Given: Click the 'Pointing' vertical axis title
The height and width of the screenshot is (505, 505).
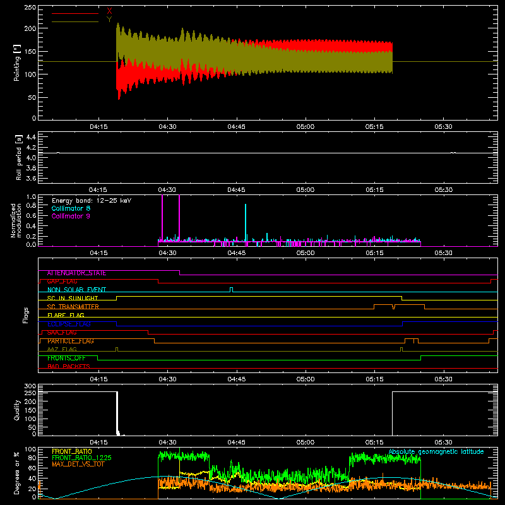Looking at the screenshot, I should [16, 62].
